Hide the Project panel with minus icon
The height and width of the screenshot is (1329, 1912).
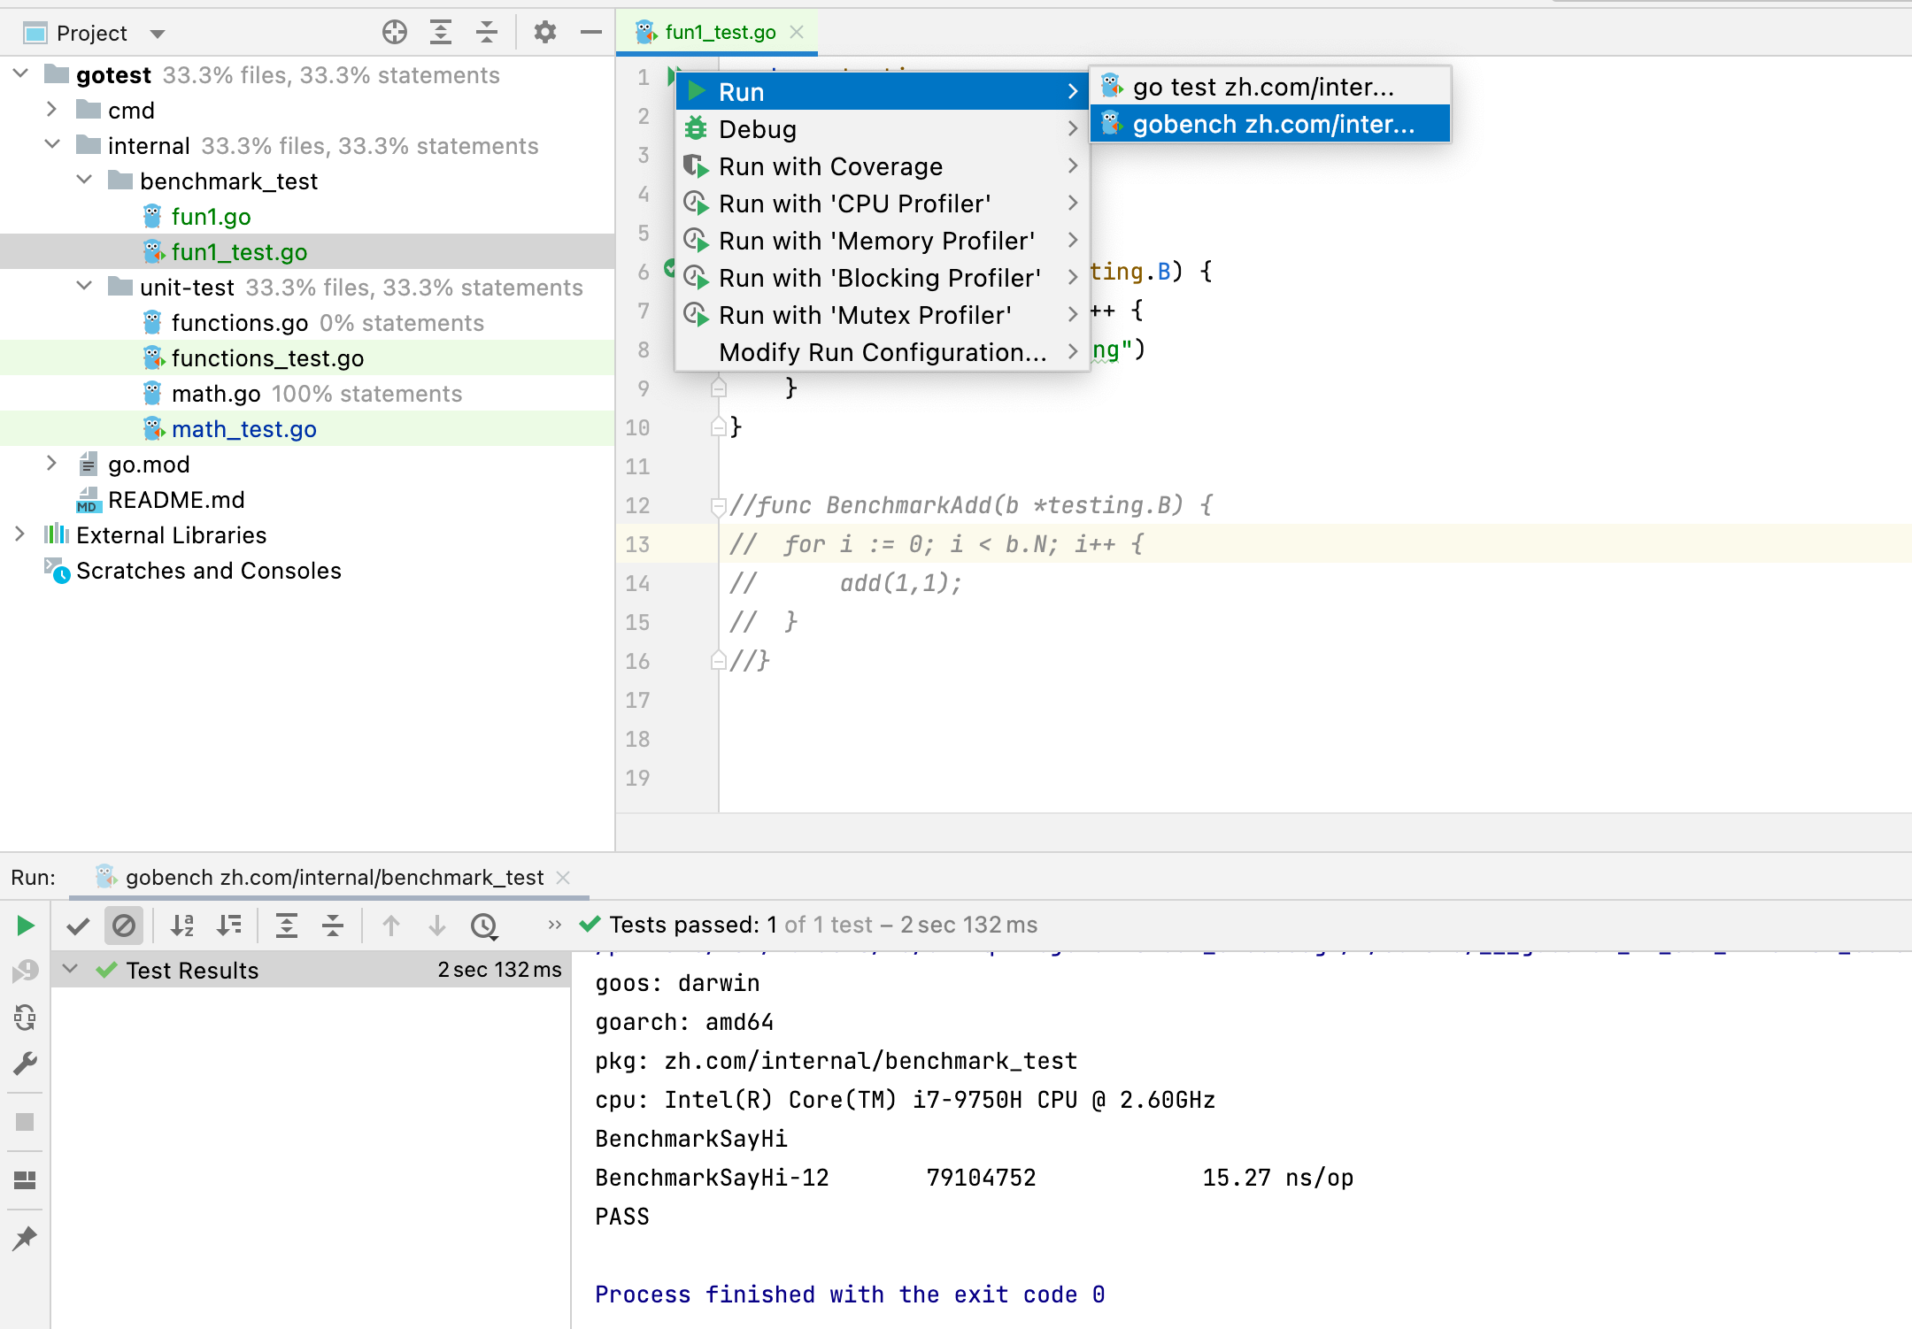pos(591,33)
